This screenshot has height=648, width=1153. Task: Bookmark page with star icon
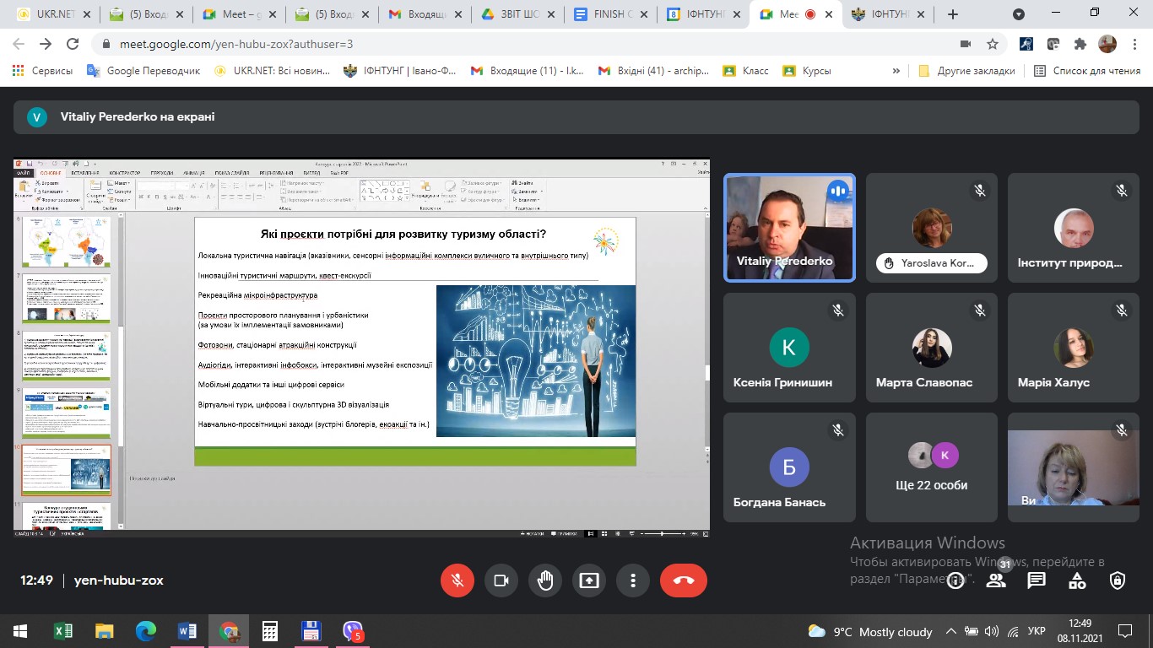[993, 44]
